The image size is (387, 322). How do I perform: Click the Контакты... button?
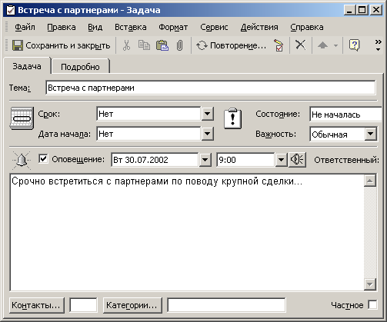(x=36, y=305)
